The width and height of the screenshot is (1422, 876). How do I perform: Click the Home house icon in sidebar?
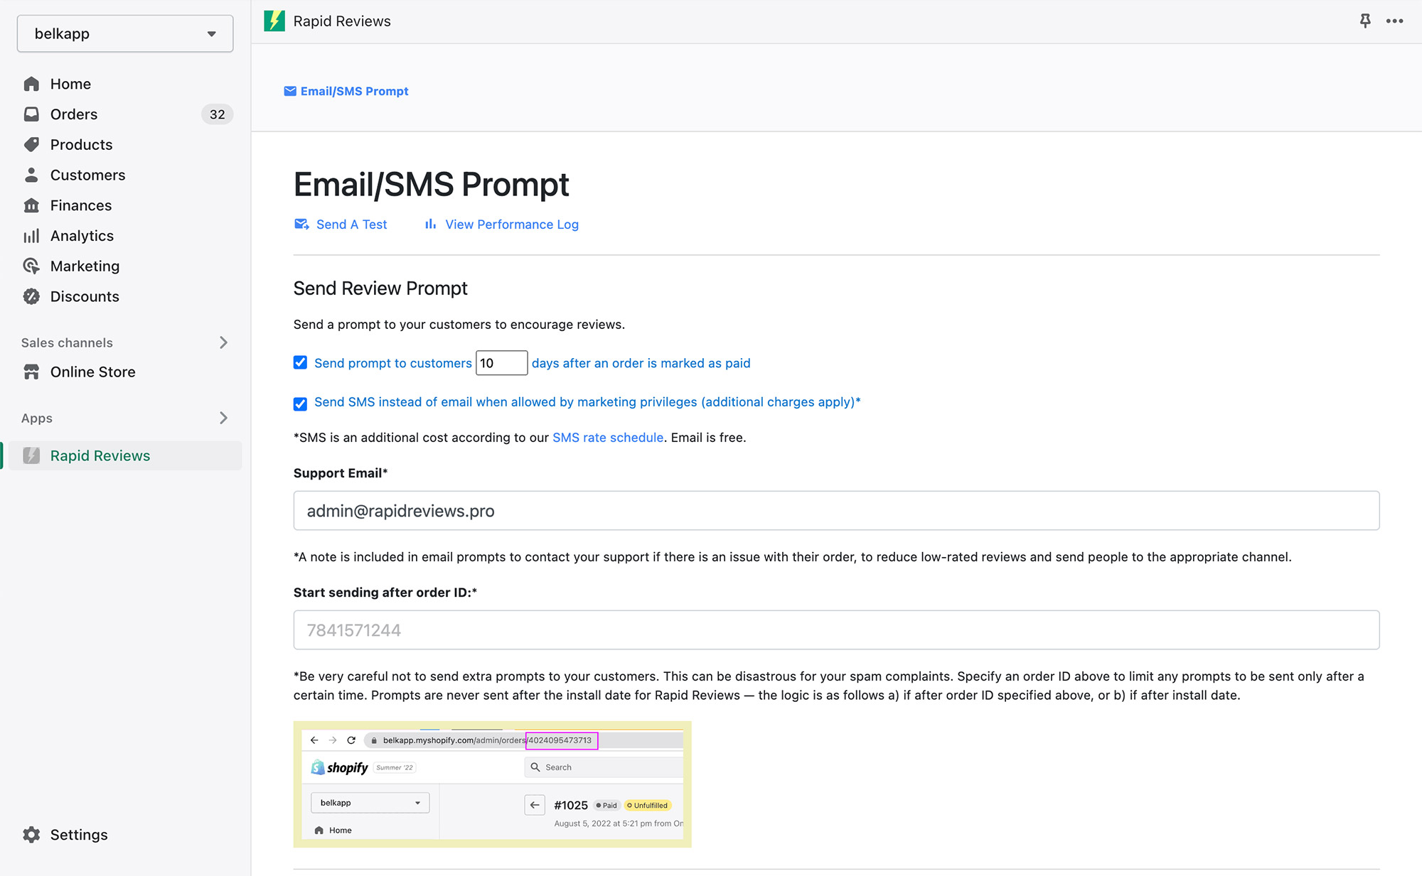(31, 84)
